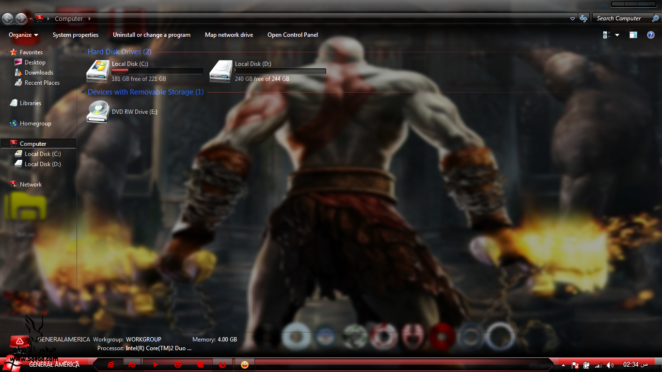
Task: Click Open Control Panel
Action: coord(293,35)
